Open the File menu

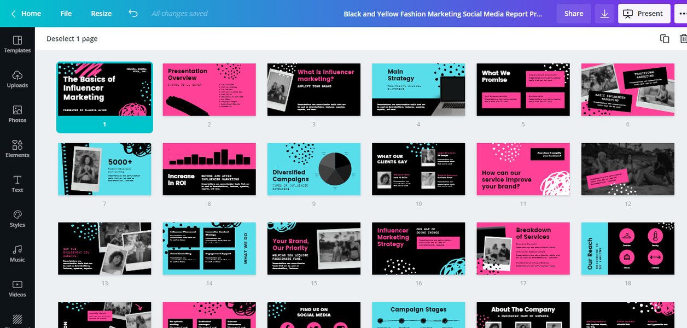[66, 14]
